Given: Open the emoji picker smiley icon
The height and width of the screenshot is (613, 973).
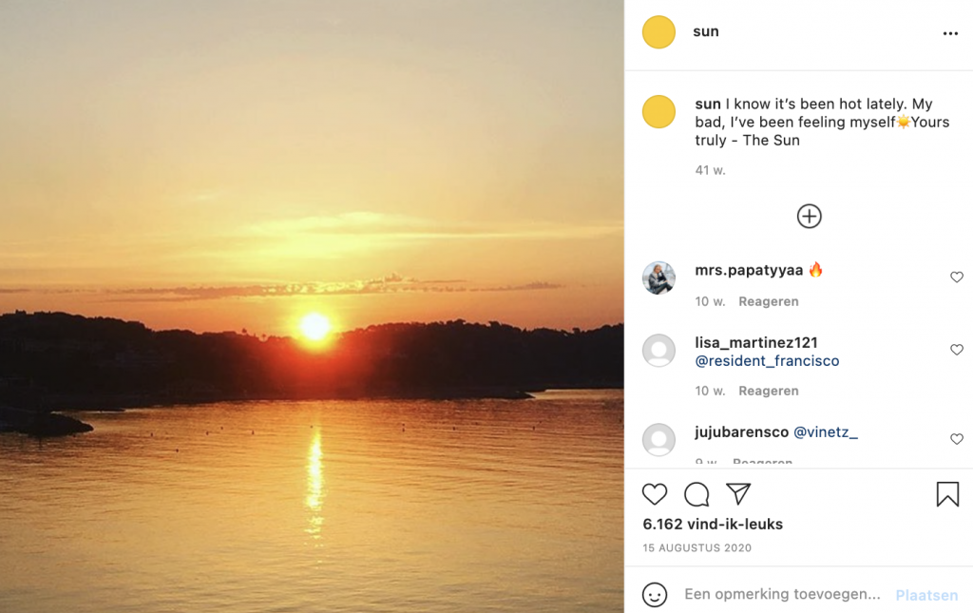Looking at the screenshot, I should (x=654, y=594).
